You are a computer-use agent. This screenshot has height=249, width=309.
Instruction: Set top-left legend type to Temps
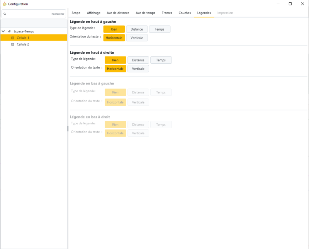(x=160, y=29)
